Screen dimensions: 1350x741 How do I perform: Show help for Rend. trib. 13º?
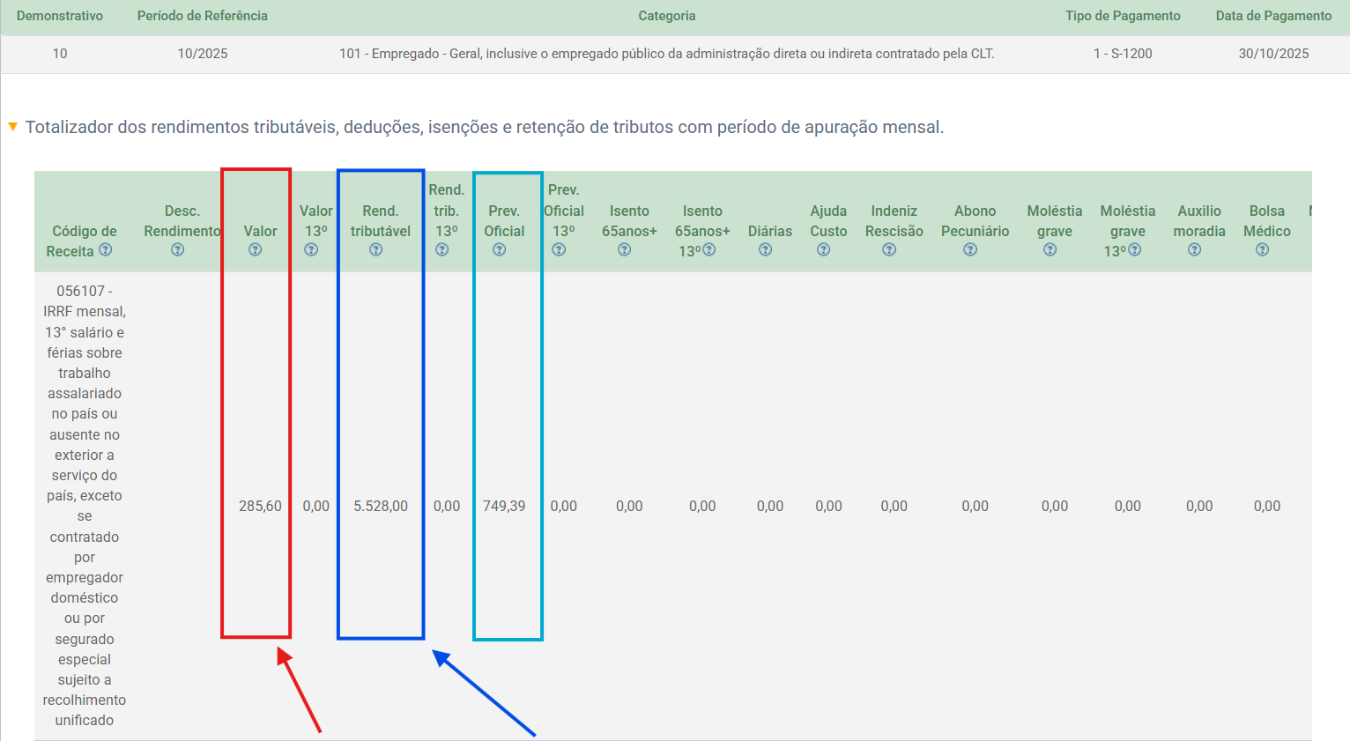442,250
